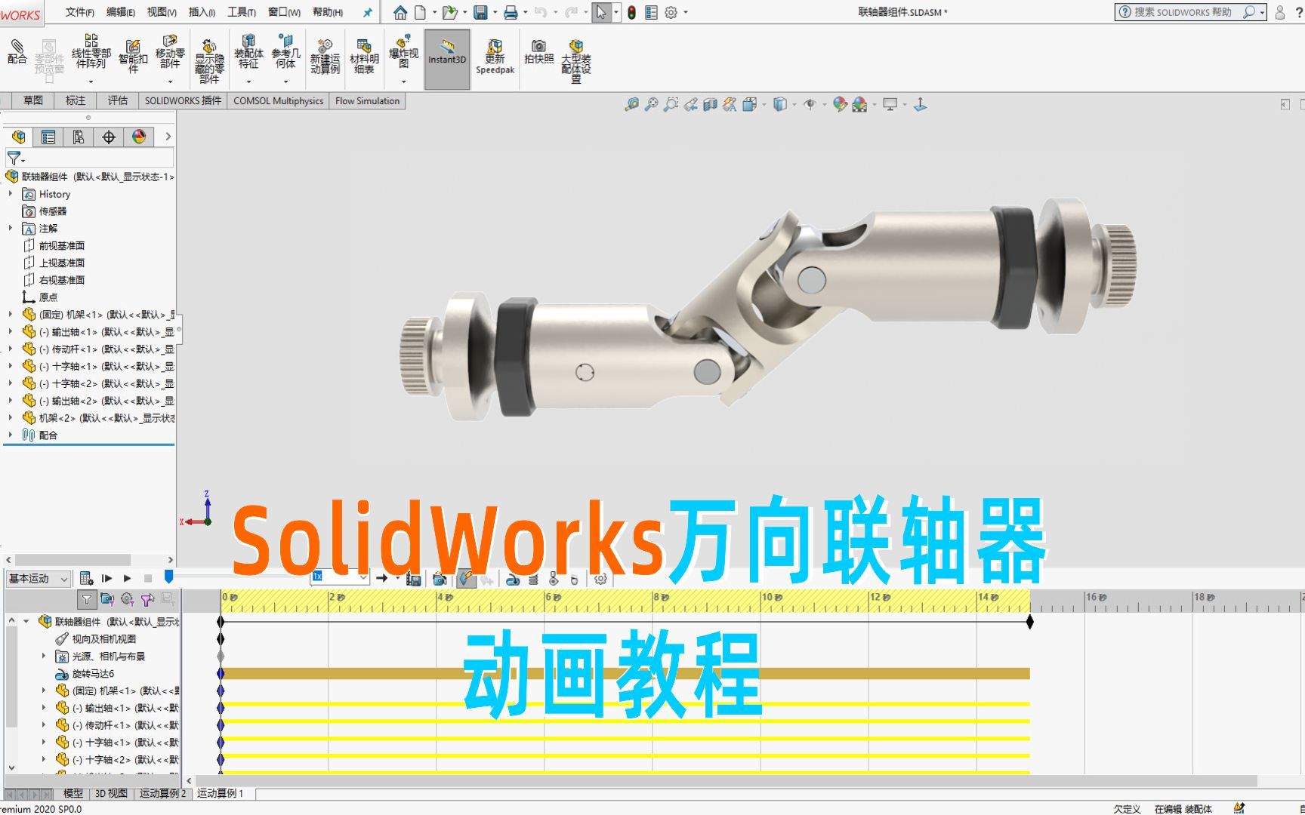Image resolution: width=1305 pixels, height=815 pixels.
Task: Click the 材料明细表 bill of materials tool
Action: click(x=364, y=57)
